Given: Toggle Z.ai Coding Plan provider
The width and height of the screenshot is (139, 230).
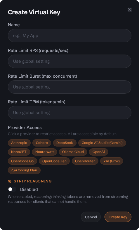Looking at the screenshot, I should click(x=24, y=170).
